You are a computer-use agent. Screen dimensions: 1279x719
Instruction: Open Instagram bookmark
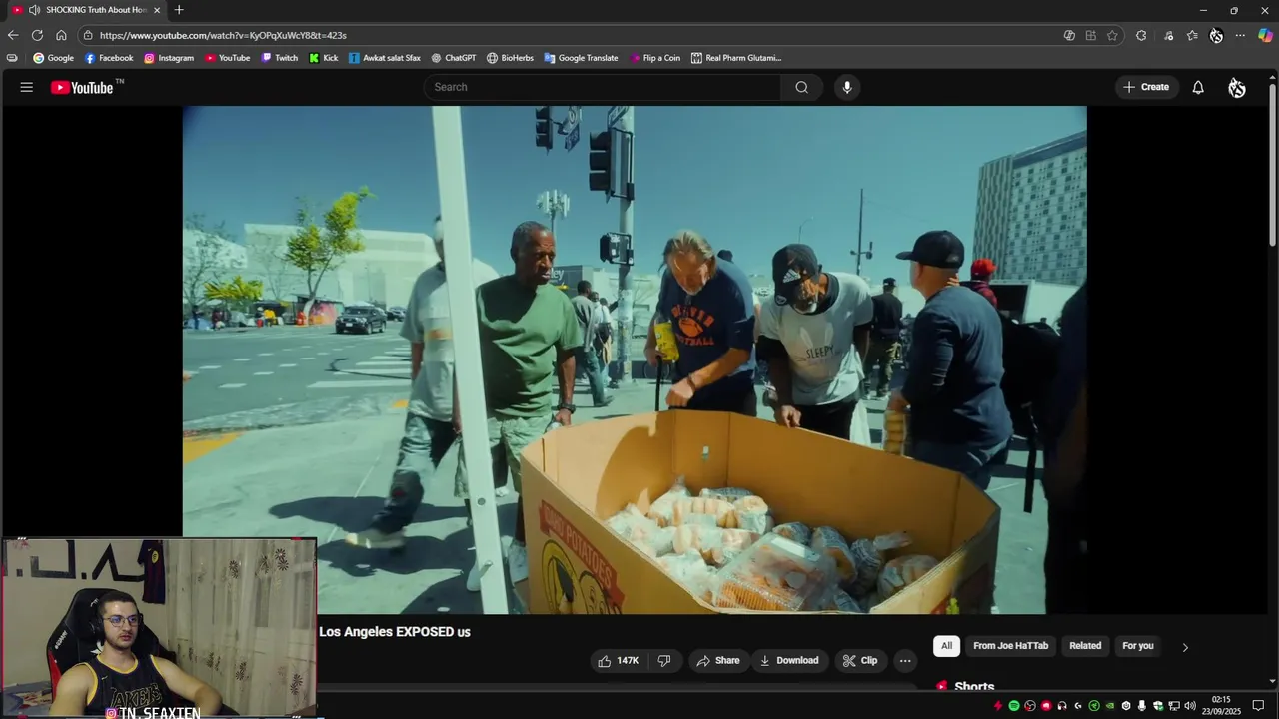point(169,58)
